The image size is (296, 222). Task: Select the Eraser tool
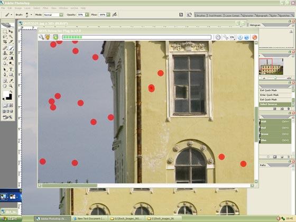tap(5, 58)
